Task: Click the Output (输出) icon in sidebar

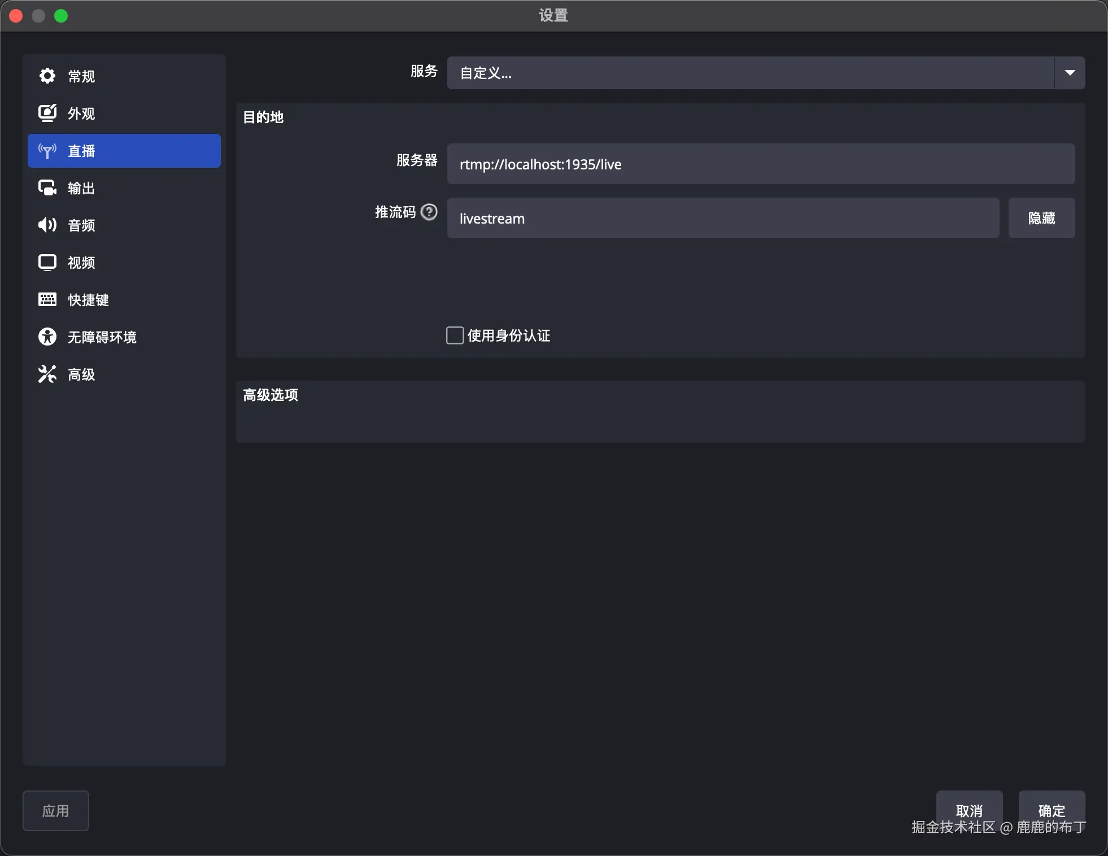Action: pos(47,187)
